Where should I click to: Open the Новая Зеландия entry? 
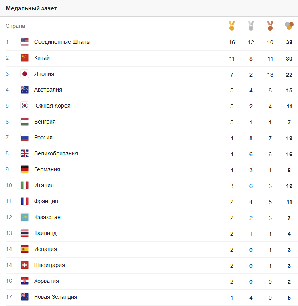[56, 297]
